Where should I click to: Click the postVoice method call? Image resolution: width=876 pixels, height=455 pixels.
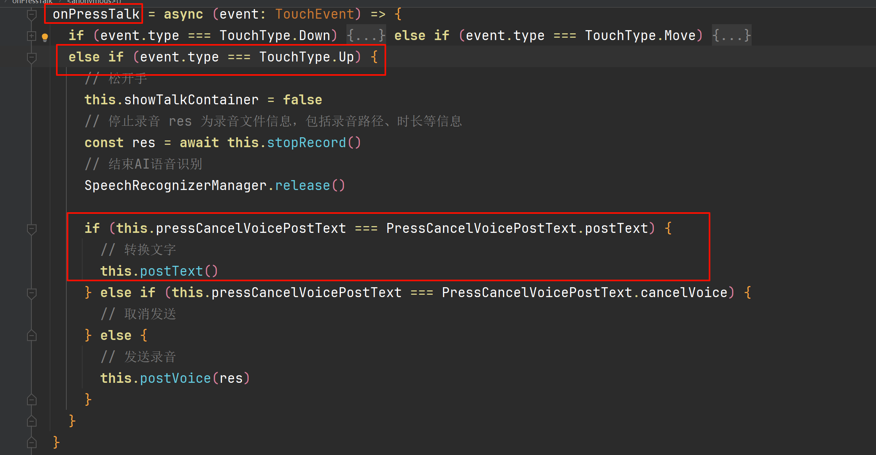coord(175,378)
